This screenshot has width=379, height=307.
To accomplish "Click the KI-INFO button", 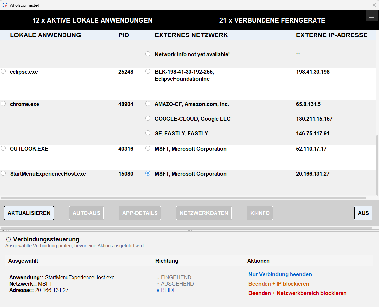I will pos(260,213).
